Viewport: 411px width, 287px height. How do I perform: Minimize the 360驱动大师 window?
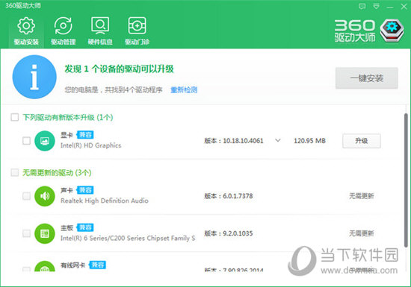(390, 7)
